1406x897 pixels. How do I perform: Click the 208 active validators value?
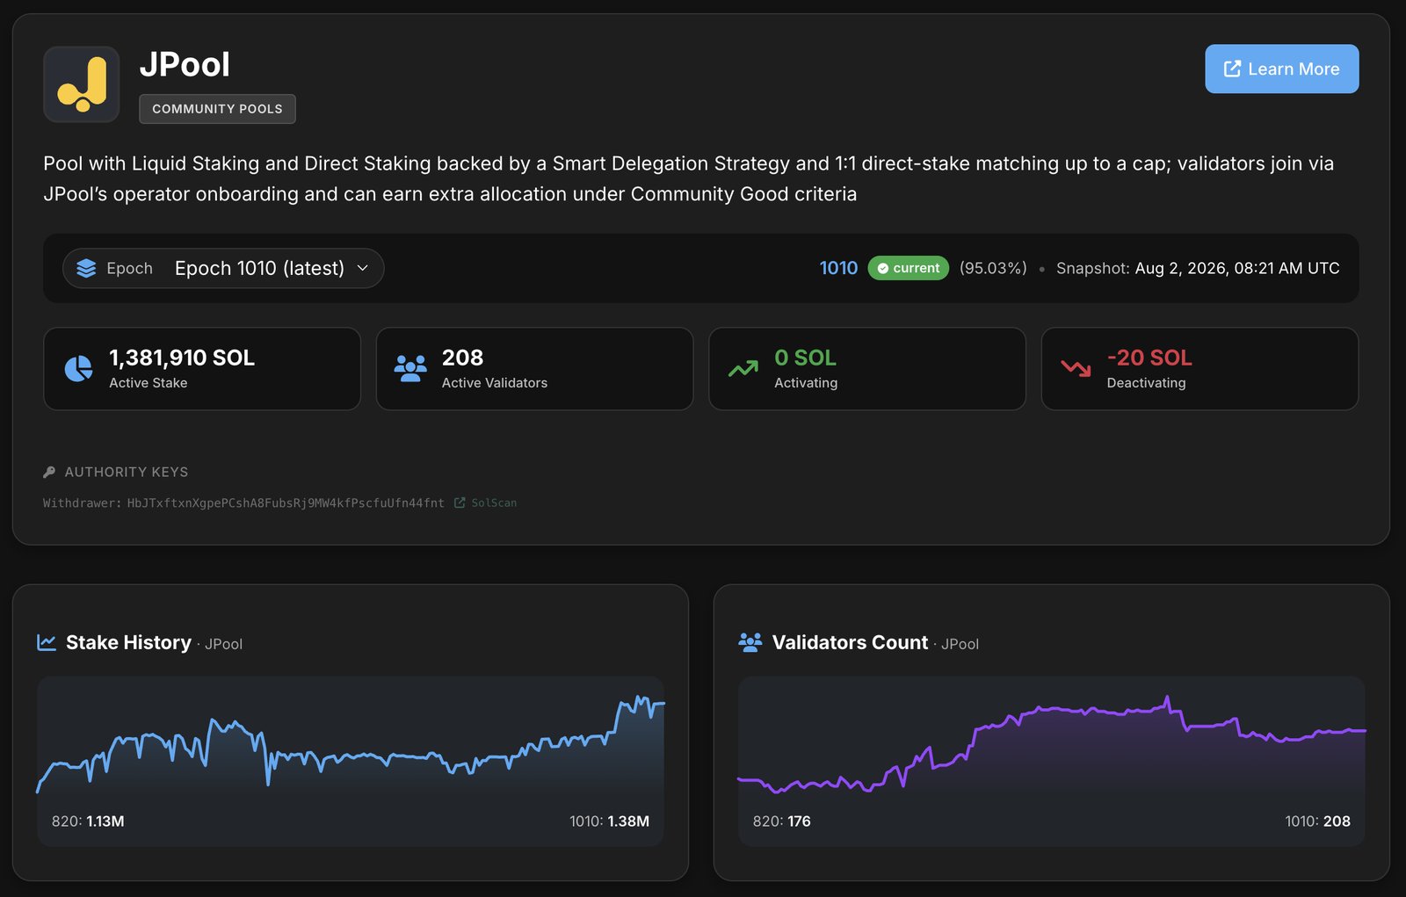[x=463, y=358]
